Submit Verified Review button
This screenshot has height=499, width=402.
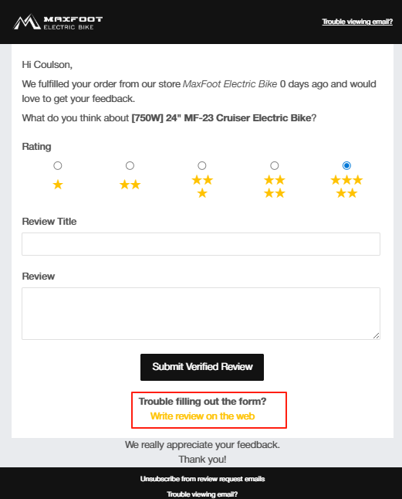pos(202,367)
